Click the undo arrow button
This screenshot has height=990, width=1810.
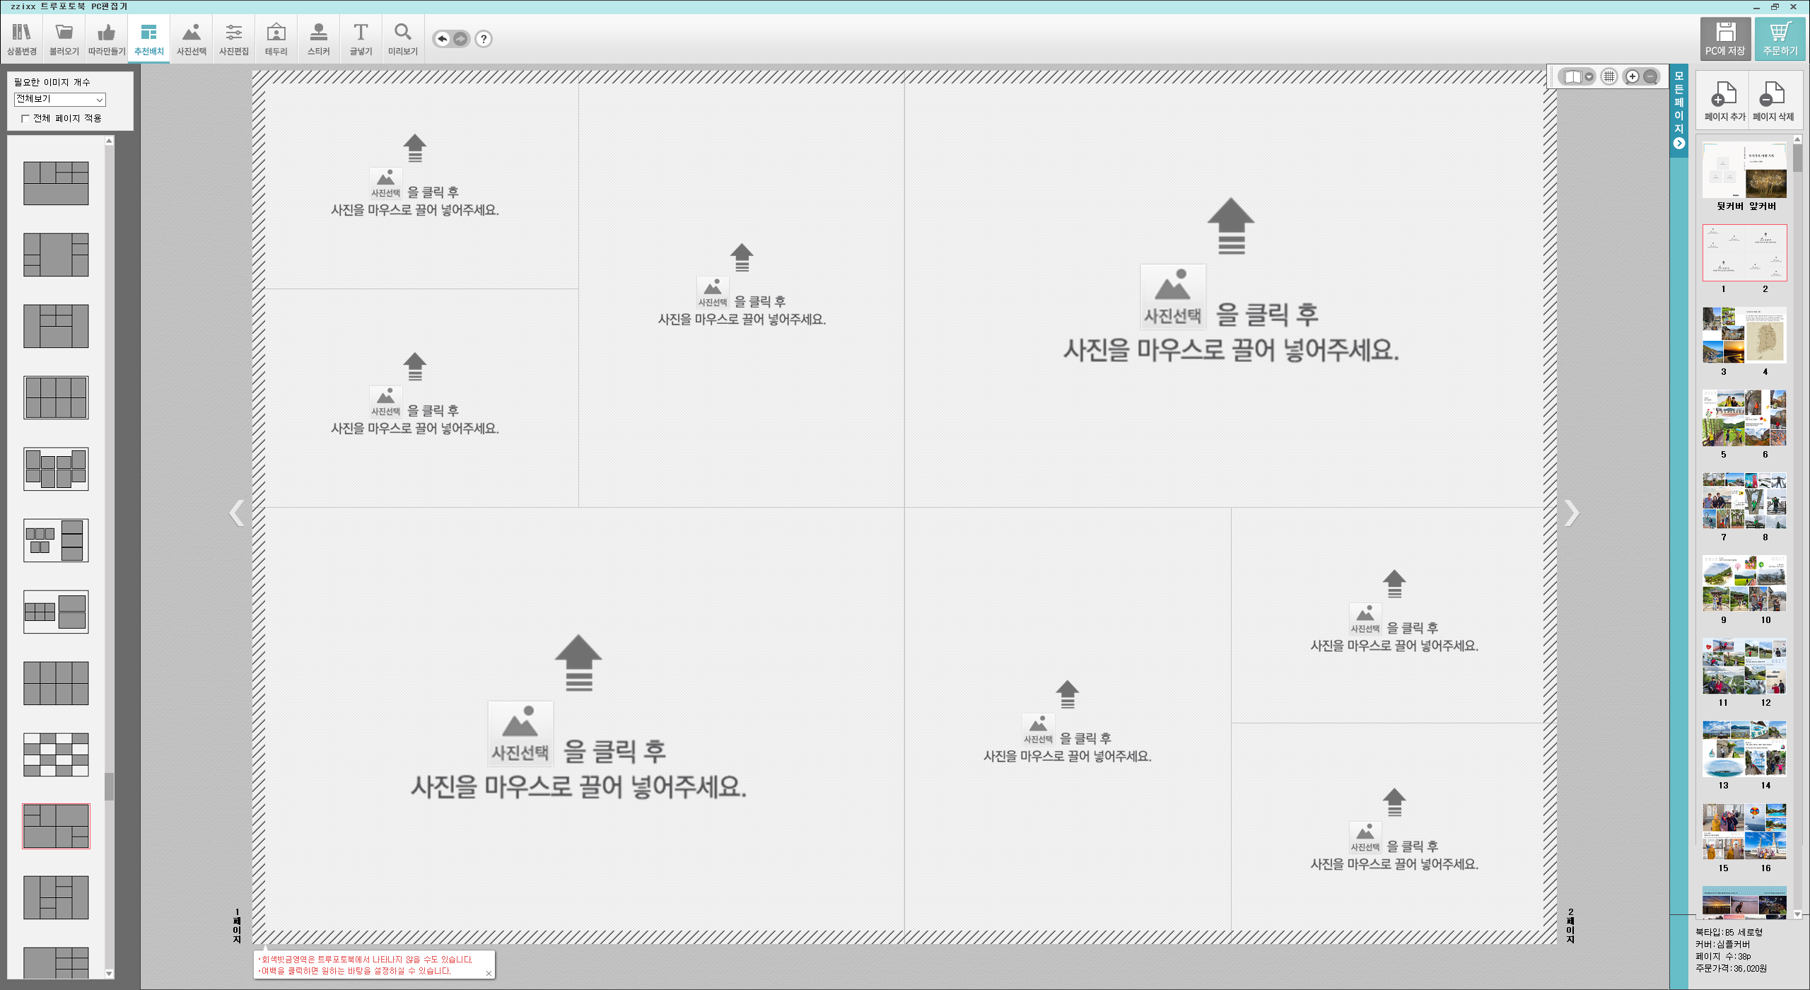pyautogui.click(x=442, y=39)
